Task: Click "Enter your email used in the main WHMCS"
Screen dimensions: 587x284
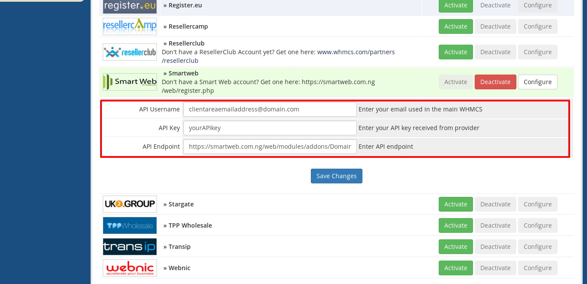Action: (421, 109)
